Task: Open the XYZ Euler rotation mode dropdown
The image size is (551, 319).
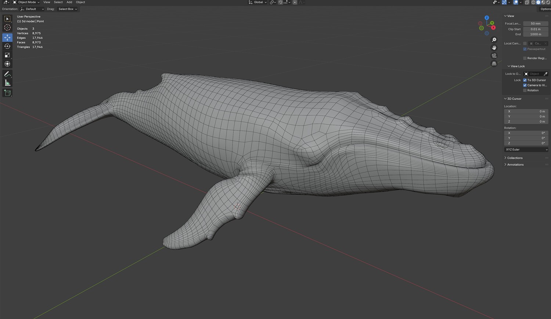Action: (526, 150)
